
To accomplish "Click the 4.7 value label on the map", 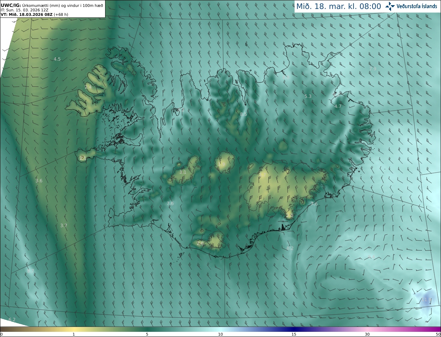I will [338, 106].
